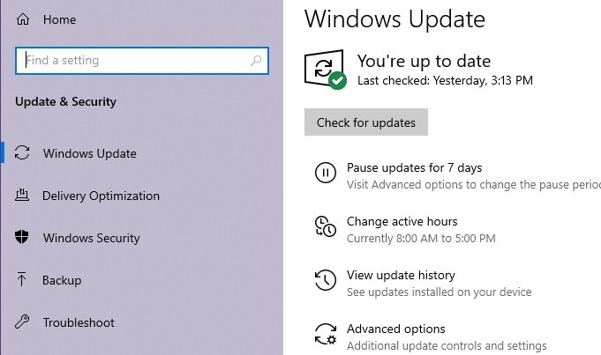Image resolution: width=601 pixels, height=355 pixels.
Task: Click the Backup upload arrow icon
Action: [23, 280]
